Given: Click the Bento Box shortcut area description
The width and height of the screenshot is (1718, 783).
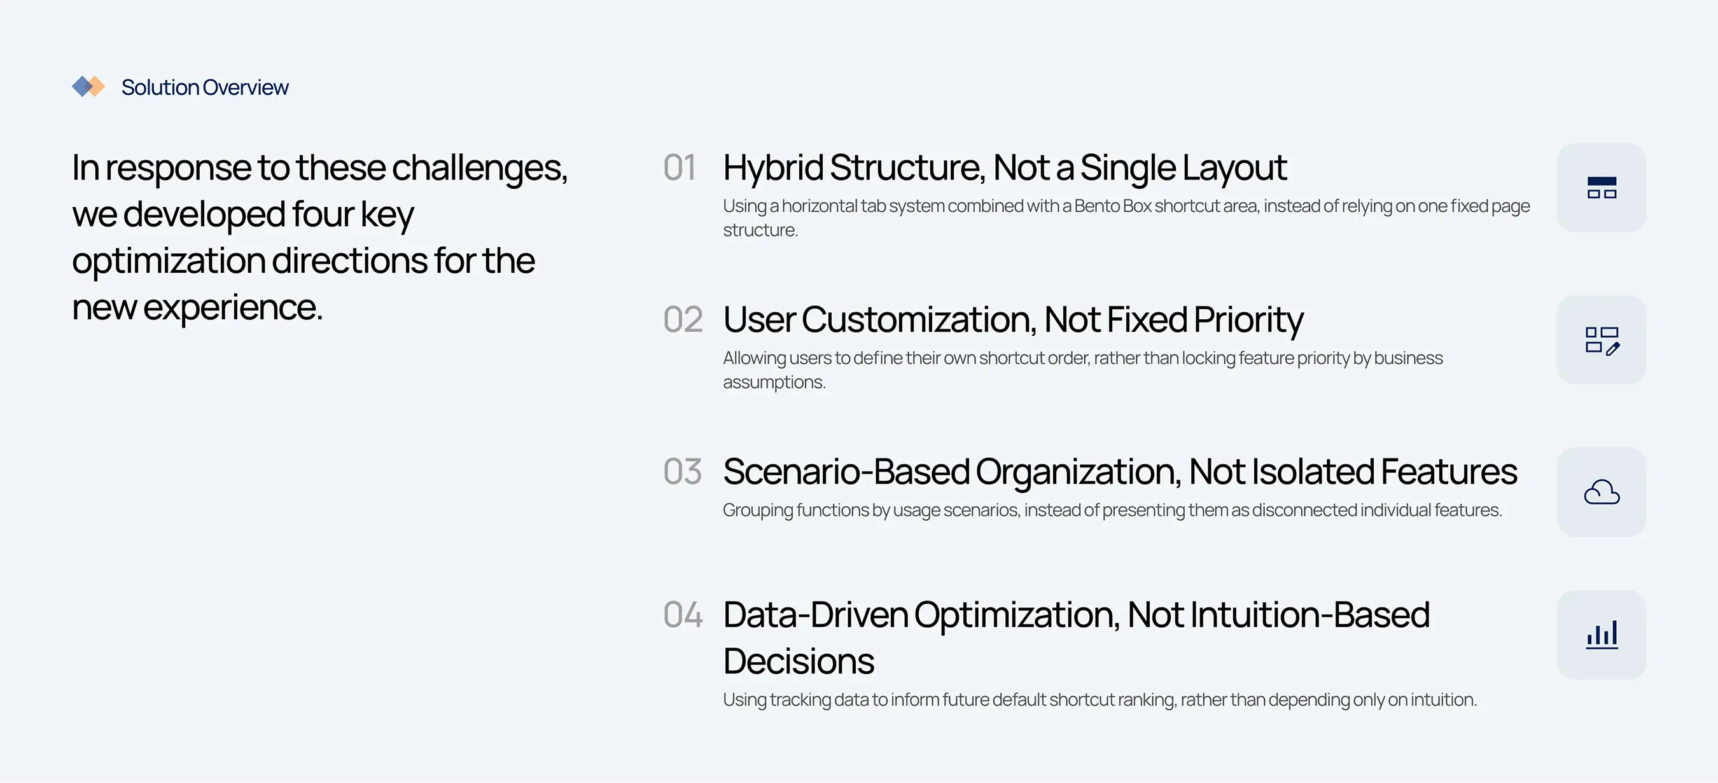Looking at the screenshot, I should pos(1126,218).
